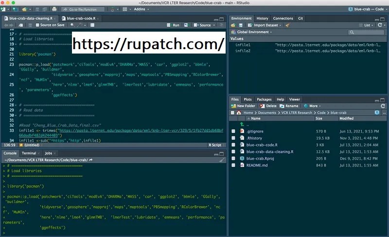Tick the checkbox for blue-crab-code.R

tap(233, 145)
